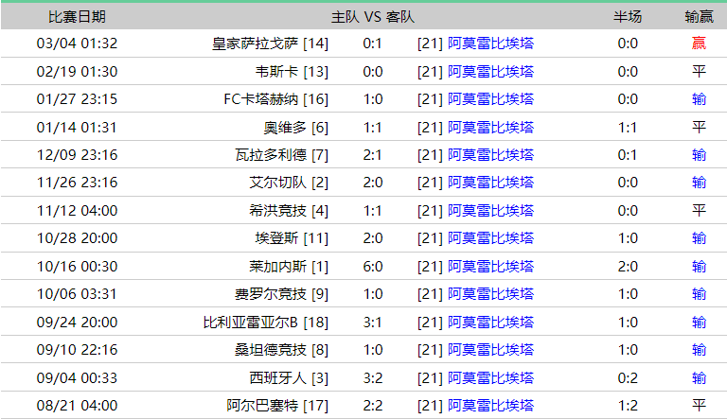Click half-time 0:1 in 12/09 row
Screen dimensions: 727x419
628,155
